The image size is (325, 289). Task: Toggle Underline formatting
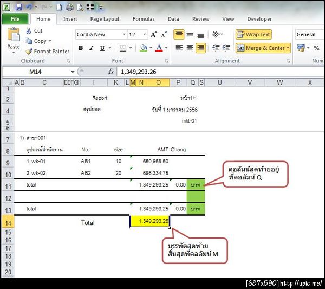click(102, 48)
